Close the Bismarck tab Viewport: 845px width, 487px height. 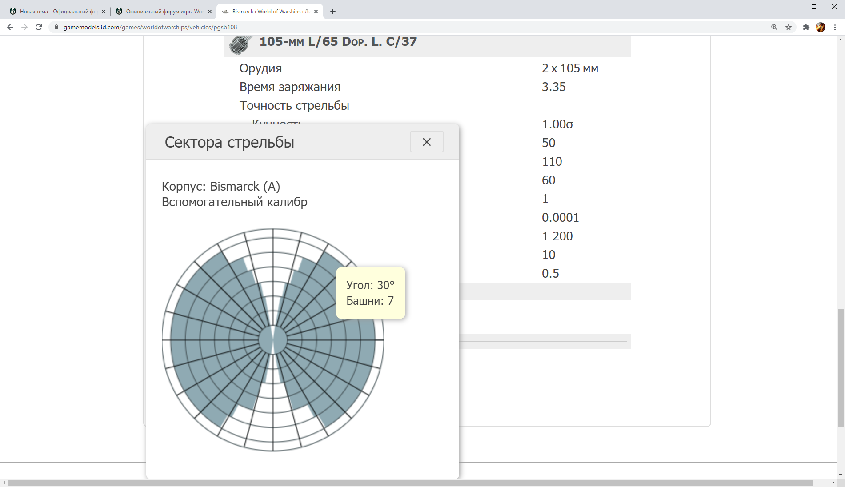(x=316, y=12)
